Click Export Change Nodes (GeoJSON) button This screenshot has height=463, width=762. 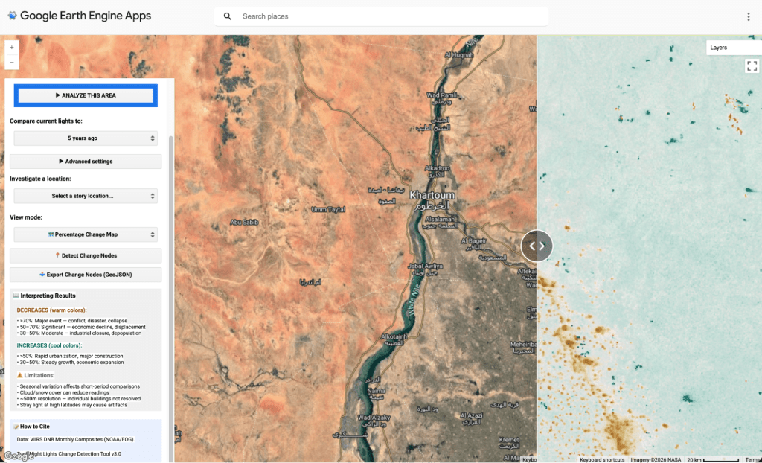point(86,275)
